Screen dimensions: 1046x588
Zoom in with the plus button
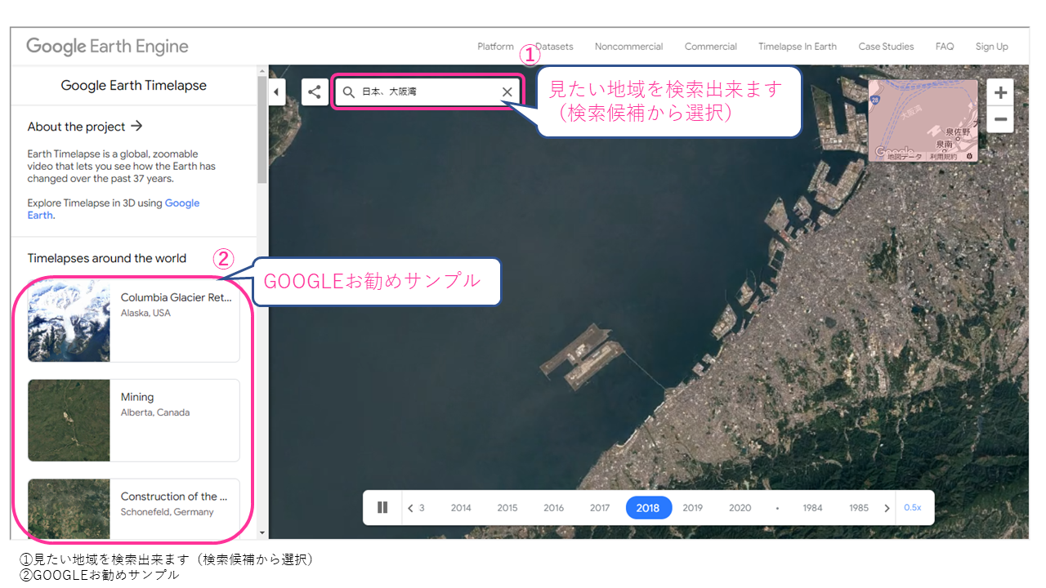click(1000, 92)
